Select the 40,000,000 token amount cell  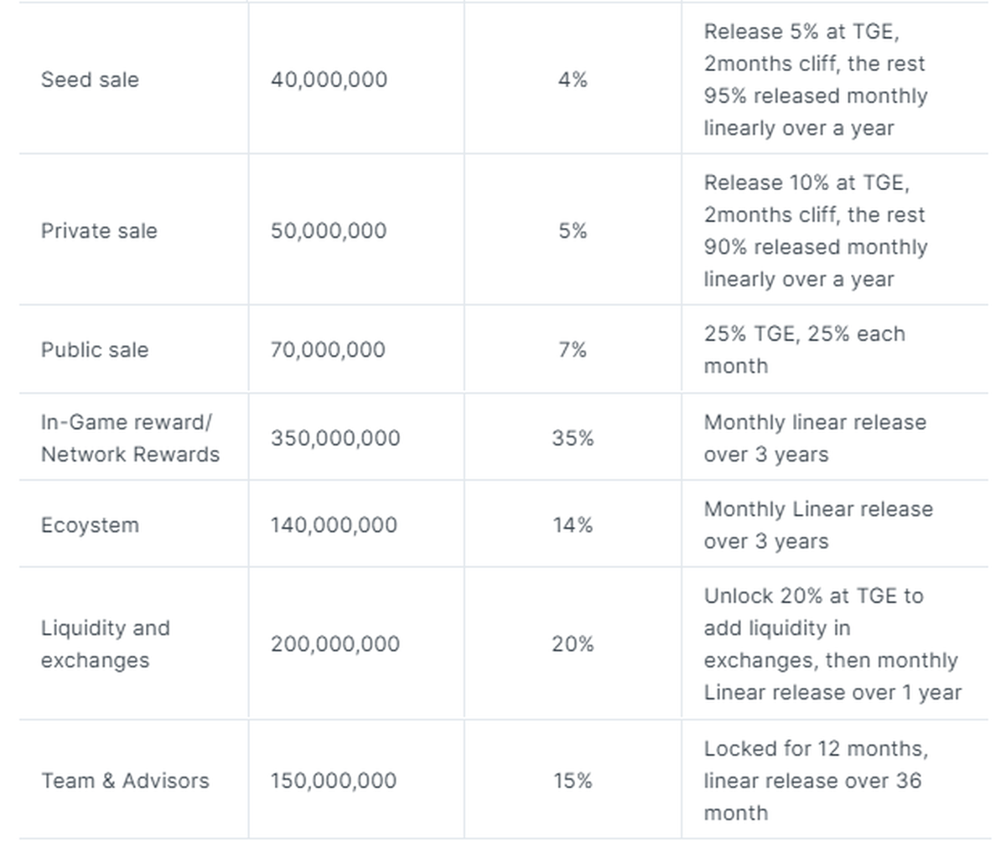(329, 80)
